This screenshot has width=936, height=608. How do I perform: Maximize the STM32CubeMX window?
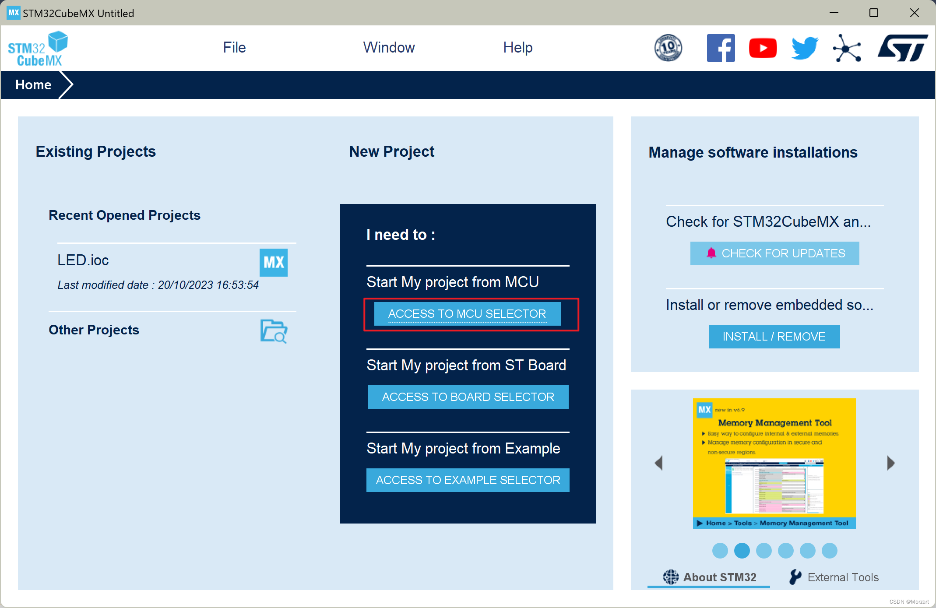(x=873, y=13)
